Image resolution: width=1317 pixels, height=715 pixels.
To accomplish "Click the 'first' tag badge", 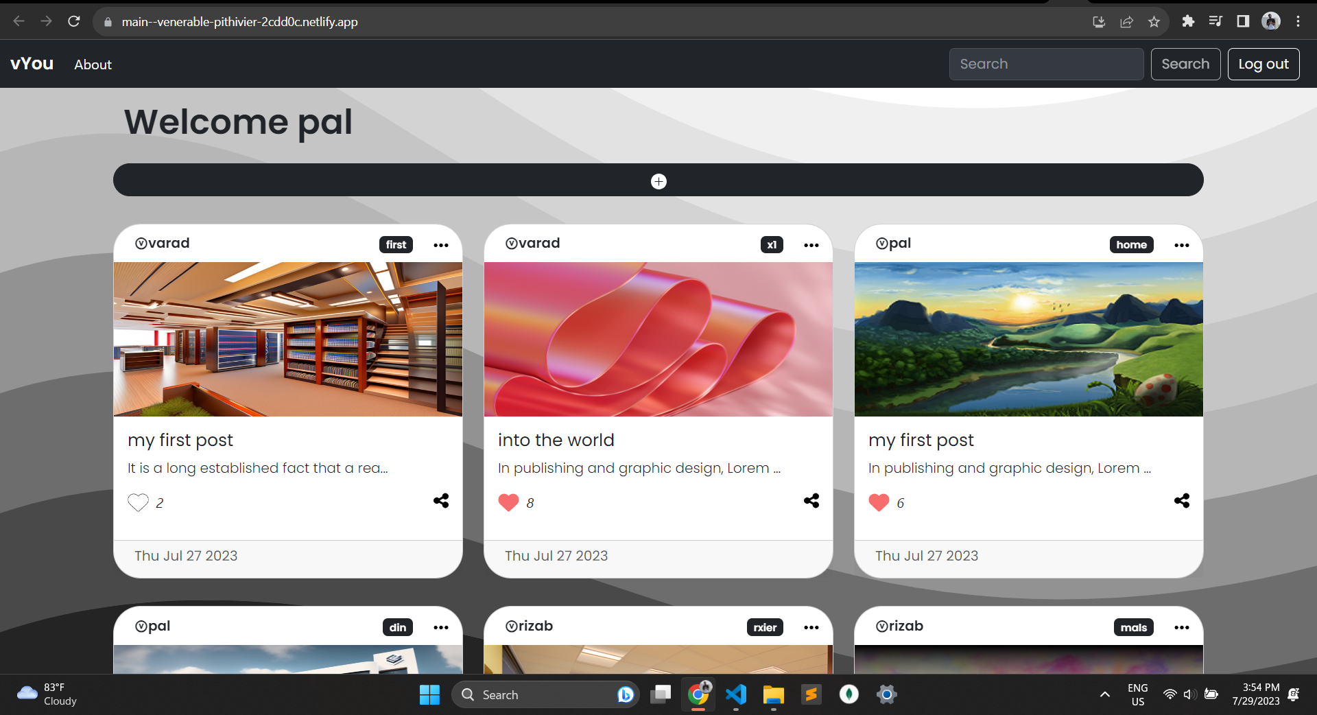I will coord(396,244).
